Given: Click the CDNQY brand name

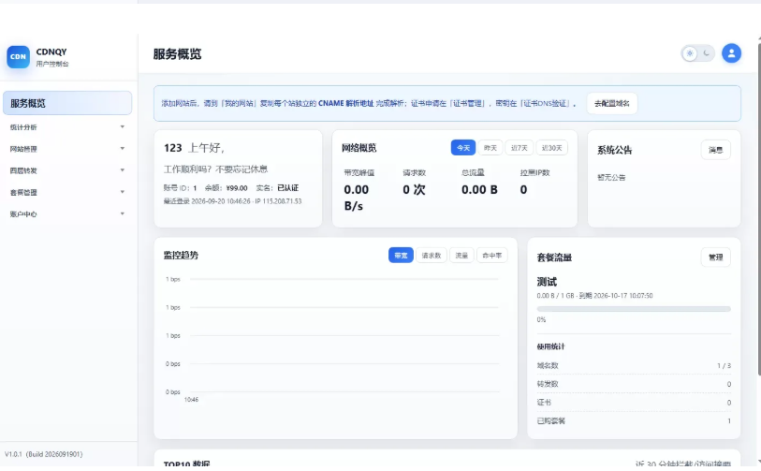Looking at the screenshot, I should tap(51, 52).
